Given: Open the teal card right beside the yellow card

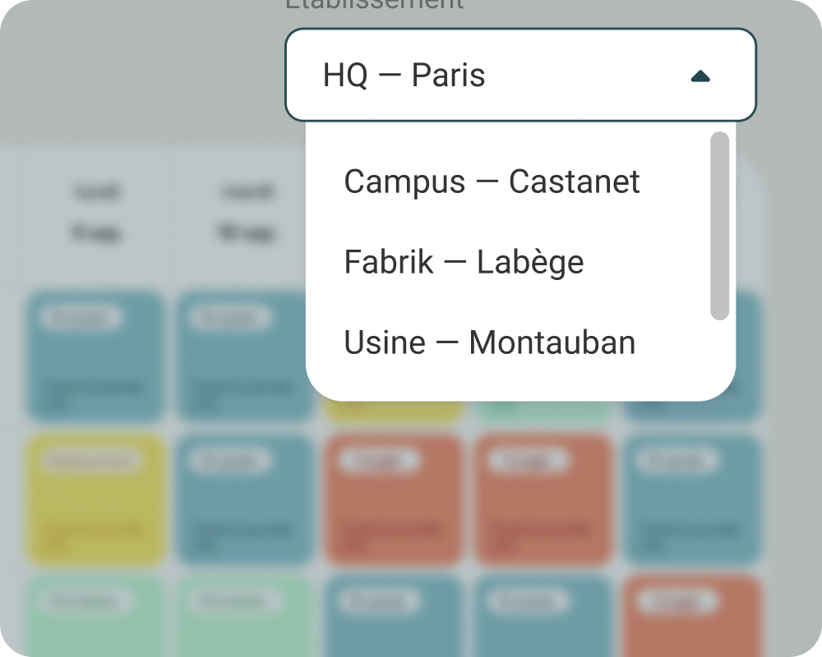Looking at the screenshot, I should coord(246,499).
